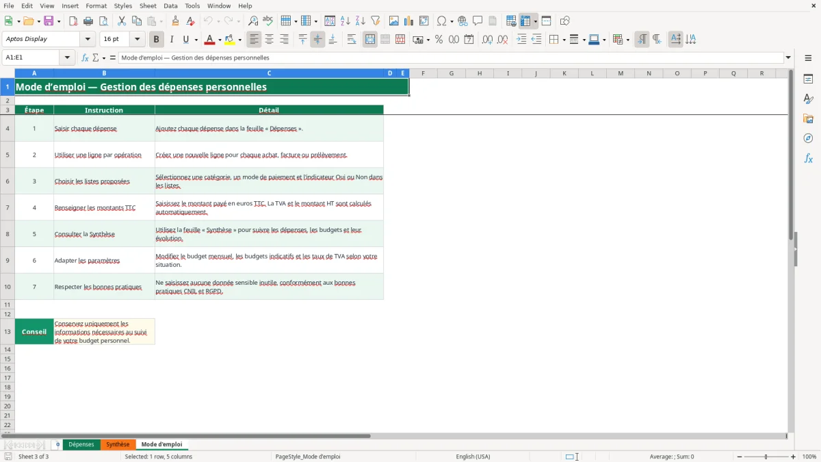Screen dimensions: 821x462
Task: Click the Insert Image icon
Action: click(394, 21)
